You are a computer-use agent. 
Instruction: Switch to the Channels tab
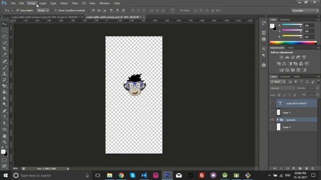285,76
